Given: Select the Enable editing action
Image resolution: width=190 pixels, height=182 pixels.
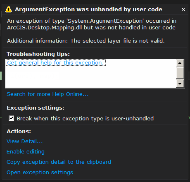Looking at the screenshot, I should [x=26, y=152].
